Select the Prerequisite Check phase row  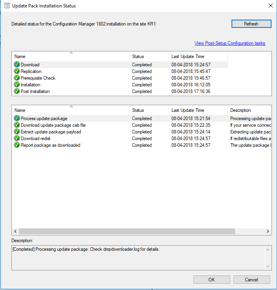click(120, 78)
